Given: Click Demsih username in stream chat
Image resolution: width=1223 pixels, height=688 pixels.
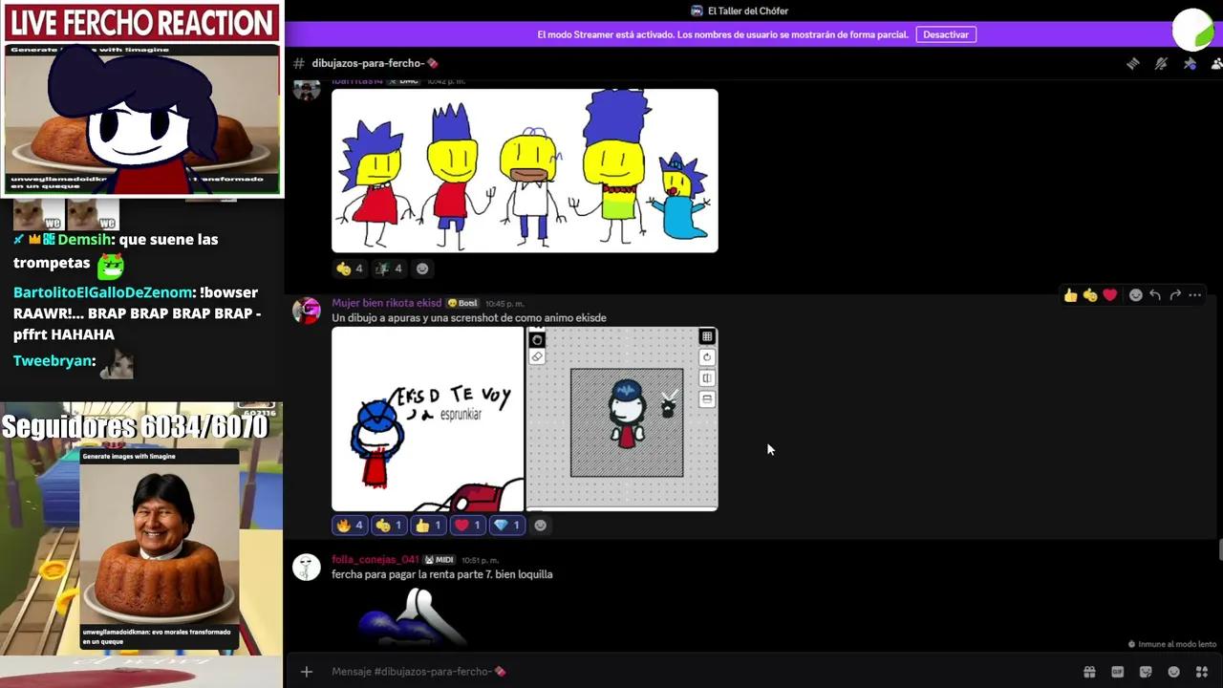Looking at the screenshot, I should click(x=84, y=240).
